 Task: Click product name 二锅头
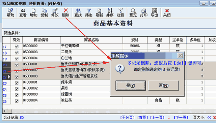66,52
